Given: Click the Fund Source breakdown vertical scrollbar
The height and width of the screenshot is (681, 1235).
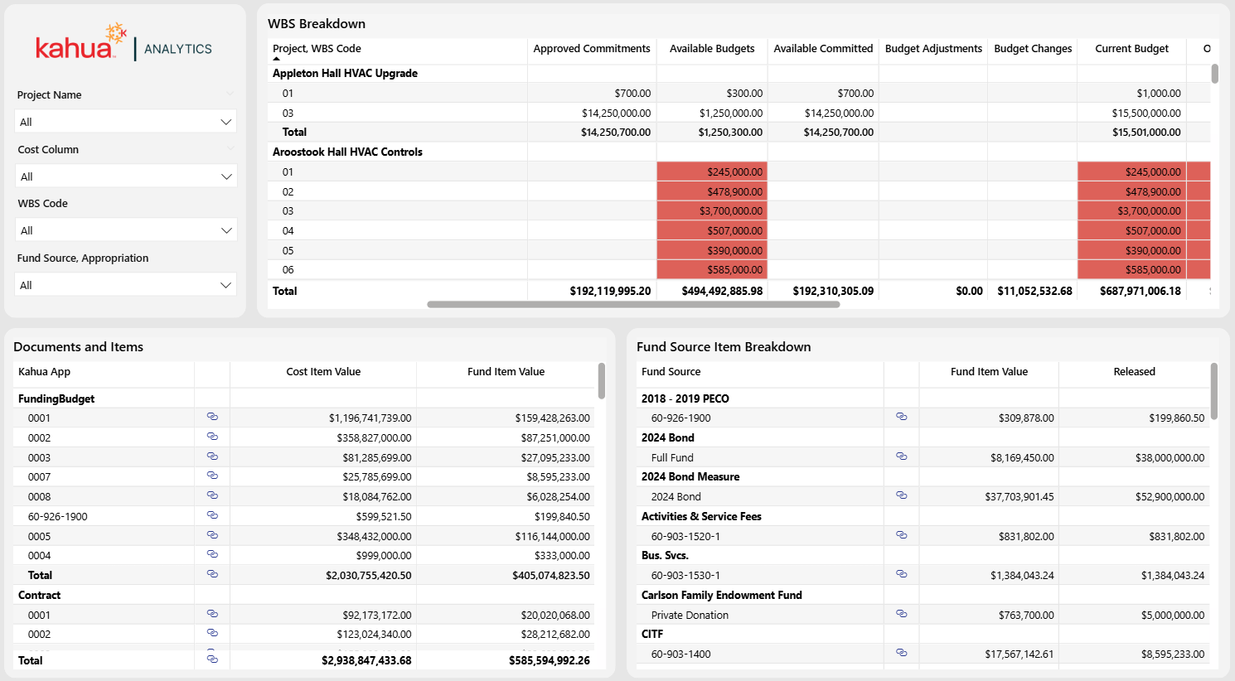Looking at the screenshot, I should click(x=1214, y=391).
